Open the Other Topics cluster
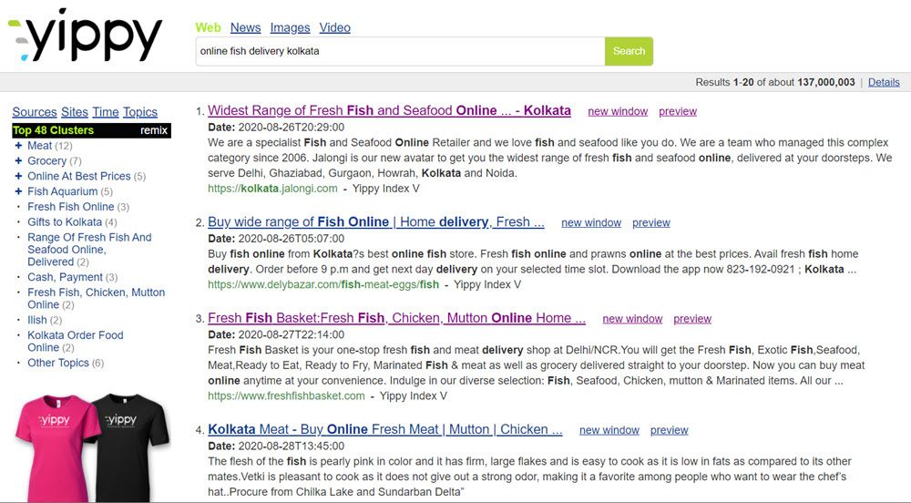The image size is (911, 503). [x=58, y=363]
